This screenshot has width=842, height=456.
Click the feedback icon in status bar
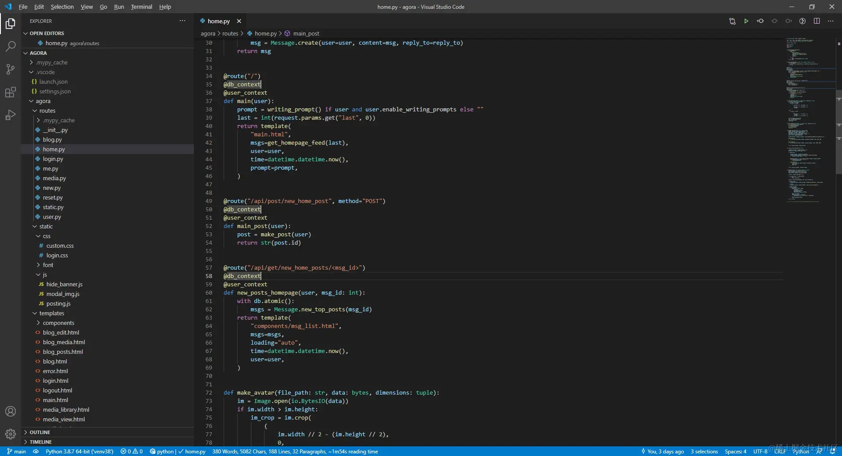pyautogui.click(x=819, y=451)
